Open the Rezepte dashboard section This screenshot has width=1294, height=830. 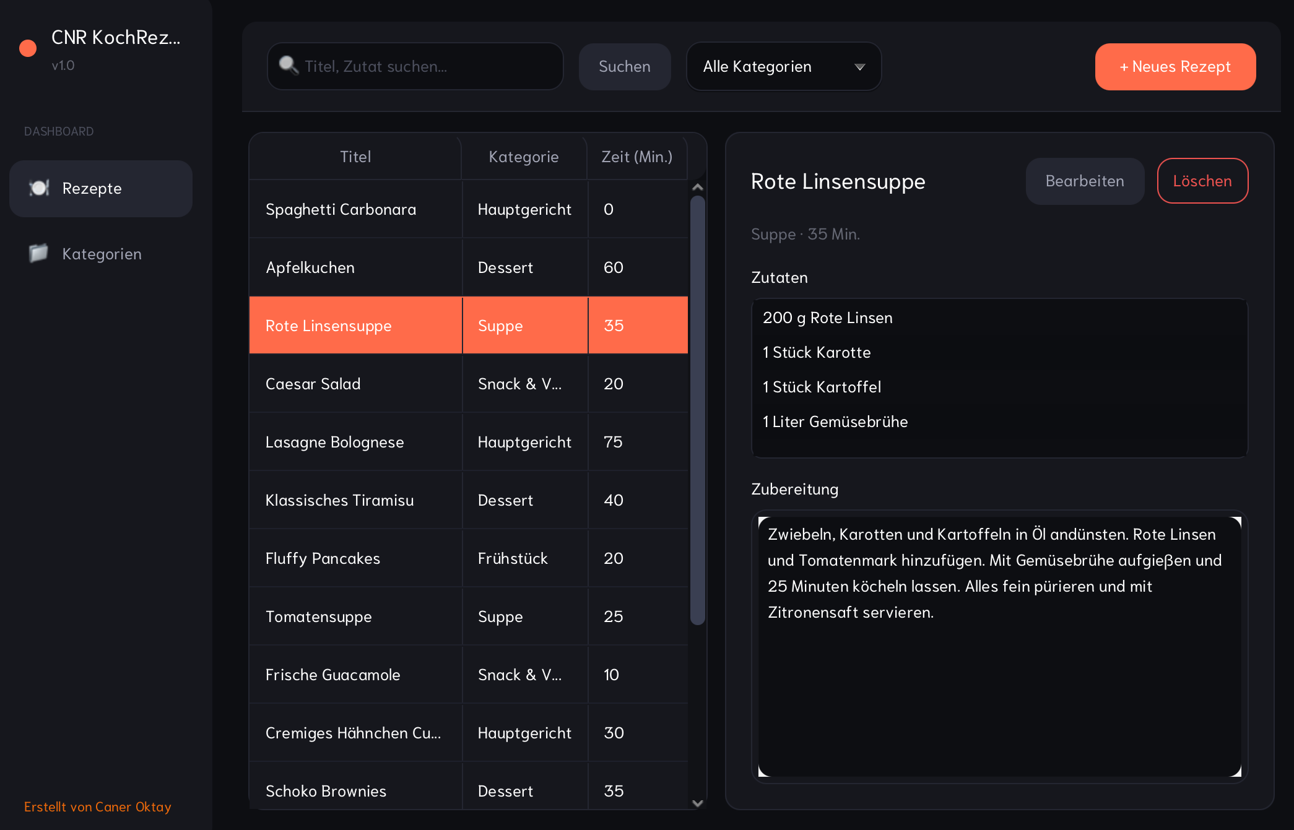click(x=101, y=189)
